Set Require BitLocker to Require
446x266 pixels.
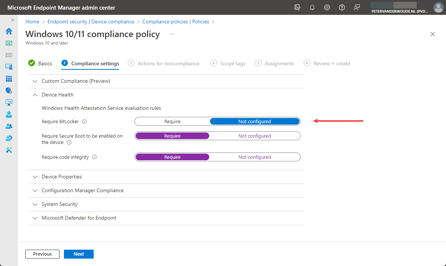(172, 121)
